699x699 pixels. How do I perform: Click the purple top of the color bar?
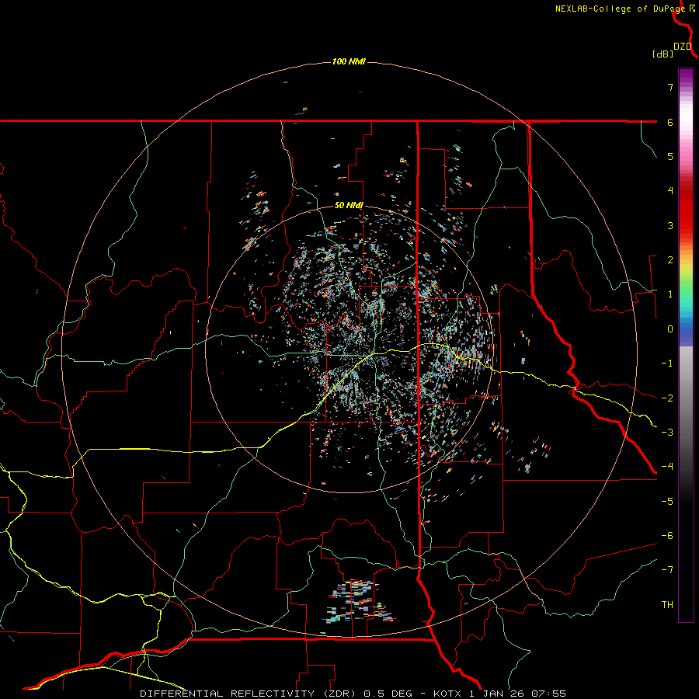(x=686, y=74)
